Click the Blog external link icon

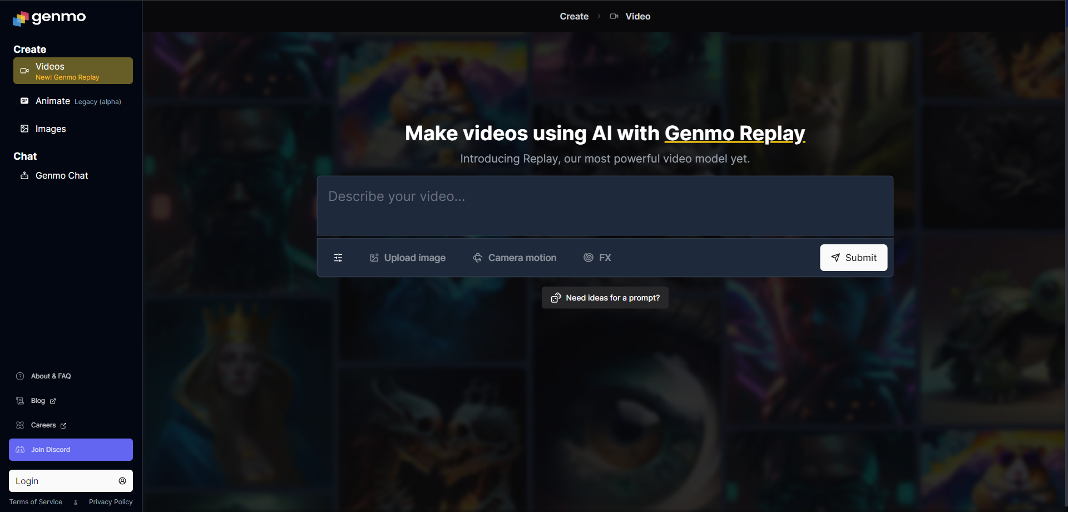click(53, 401)
